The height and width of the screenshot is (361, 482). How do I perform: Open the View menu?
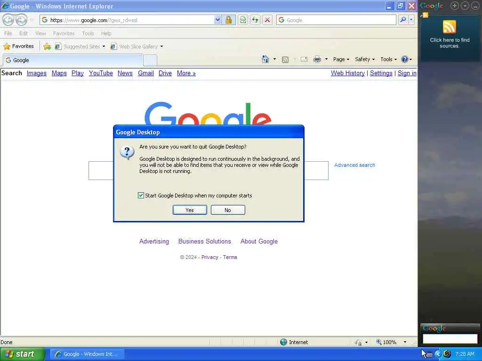tap(40, 33)
